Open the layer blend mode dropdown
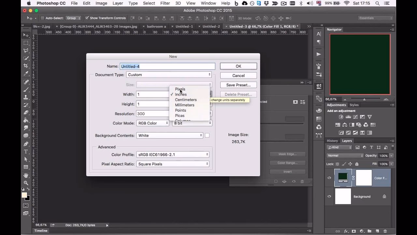Image resolution: width=417 pixels, height=235 pixels. (x=345, y=155)
